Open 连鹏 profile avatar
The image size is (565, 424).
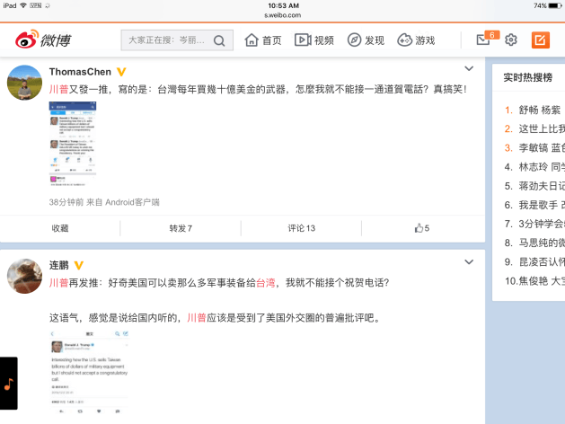click(x=24, y=276)
